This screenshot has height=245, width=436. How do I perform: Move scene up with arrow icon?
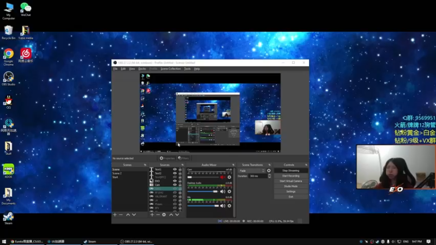128,215
